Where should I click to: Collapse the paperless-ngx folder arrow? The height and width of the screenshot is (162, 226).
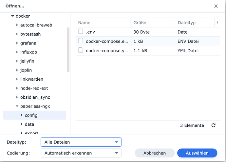click(17, 106)
